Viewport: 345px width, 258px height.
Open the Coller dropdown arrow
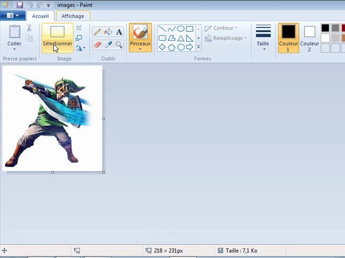click(x=15, y=49)
